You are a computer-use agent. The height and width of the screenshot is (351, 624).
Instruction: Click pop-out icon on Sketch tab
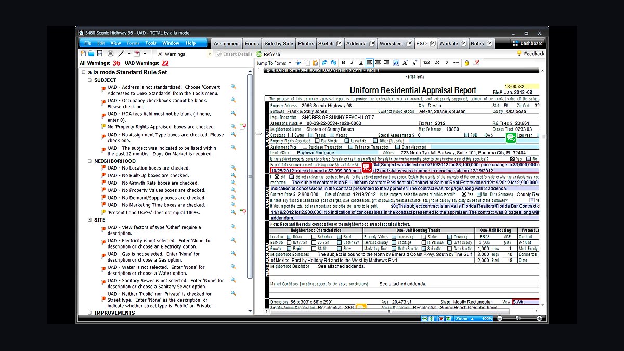339,44
